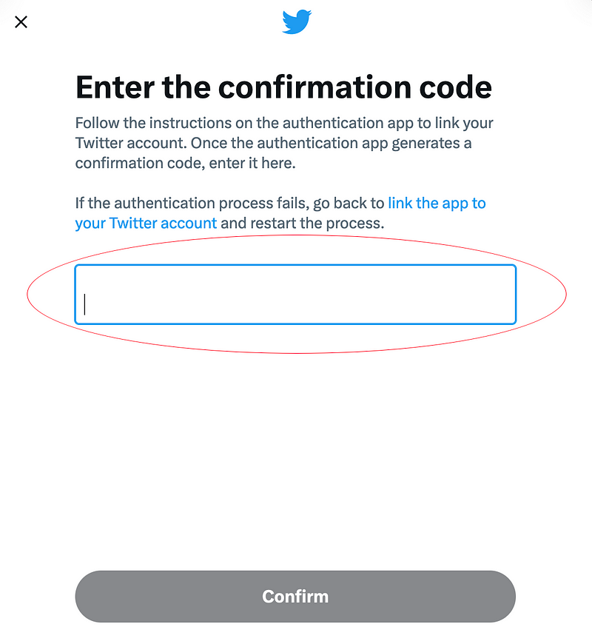The height and width of the screenshot is (641, 592).
Task: Open the 'link the app to your Twitter account' link
Action: tap(437, 203)
